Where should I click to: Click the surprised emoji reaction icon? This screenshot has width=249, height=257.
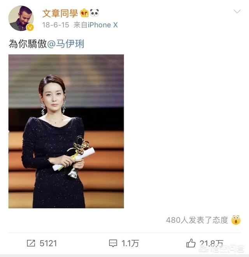tap(236, 220)
